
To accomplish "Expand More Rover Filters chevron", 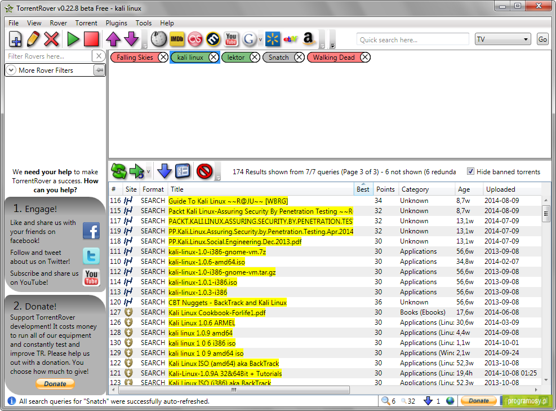I will pos(11,70).
